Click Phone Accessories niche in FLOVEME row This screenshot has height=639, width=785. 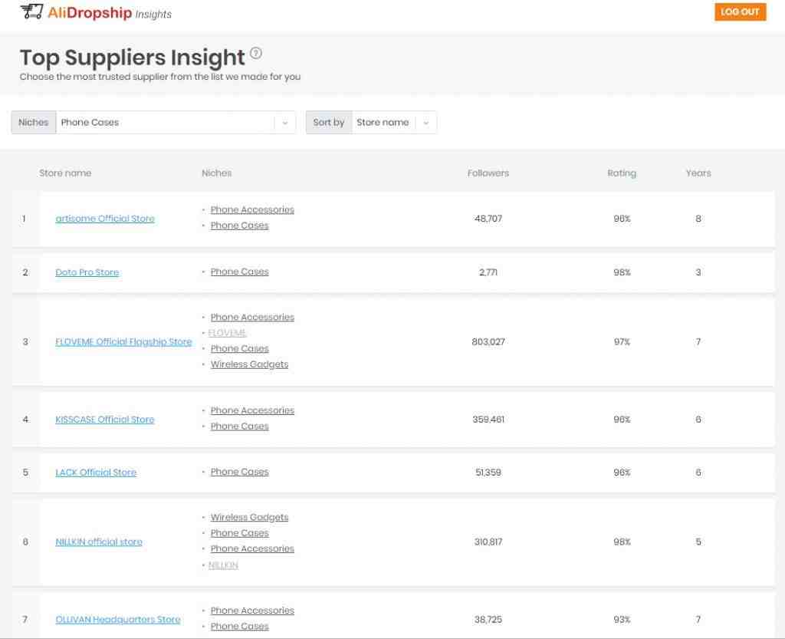coord(252,317)
